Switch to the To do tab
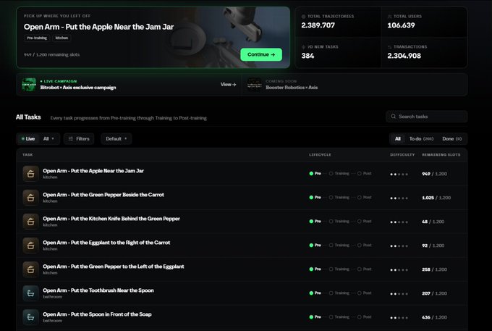 coord(421,139)
